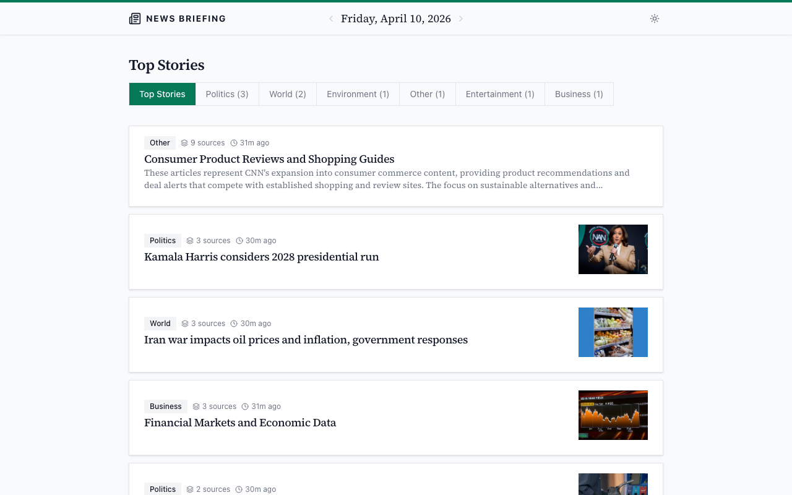792x495 pixels.
Task: Go to next day with right chevron
Action: [460, 19]
